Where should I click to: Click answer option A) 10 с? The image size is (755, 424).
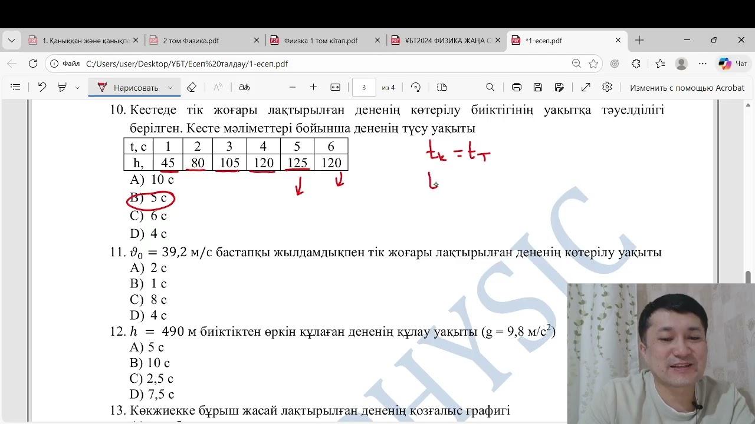click(x=152, y=180)
